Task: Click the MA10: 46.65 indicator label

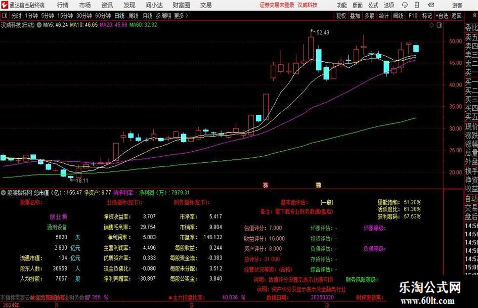Action: pos(83,25)
